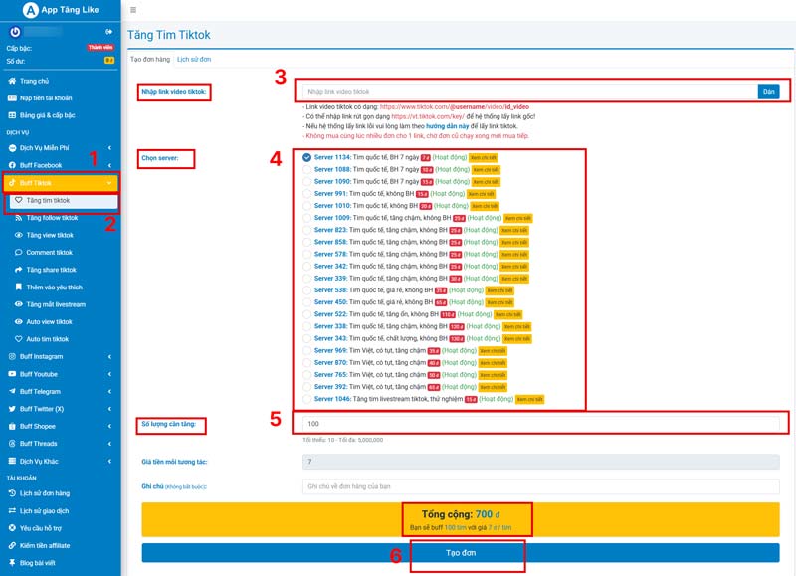Click the speech bubble icon beside Comment tiktok
The image size is (796, 576).
(19, 253)
